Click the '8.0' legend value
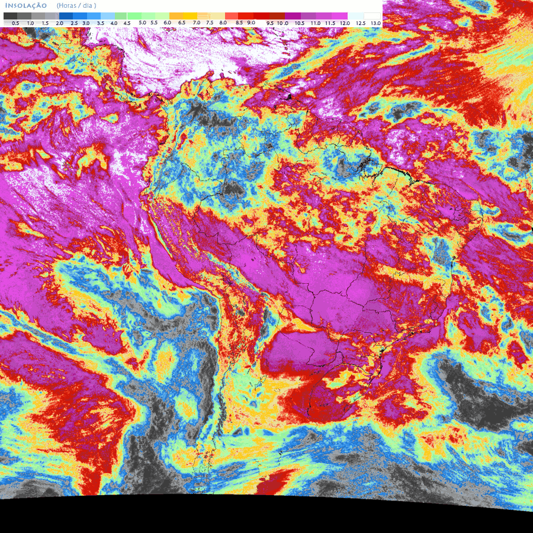Image resolution: width=533 pixels, height=533 pixels. click(223, 23)
